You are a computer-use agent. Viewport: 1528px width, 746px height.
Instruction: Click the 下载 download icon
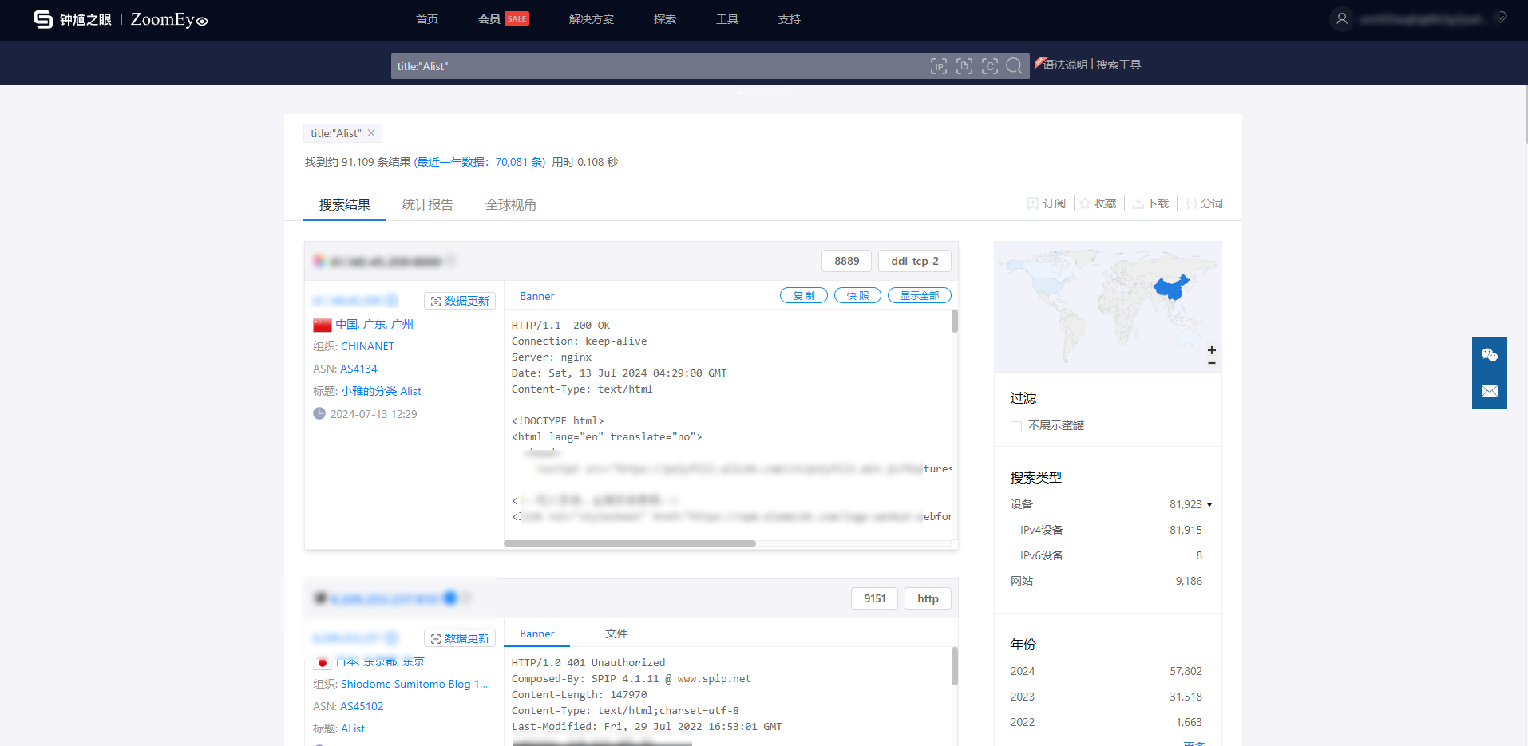coord(1138,203)
